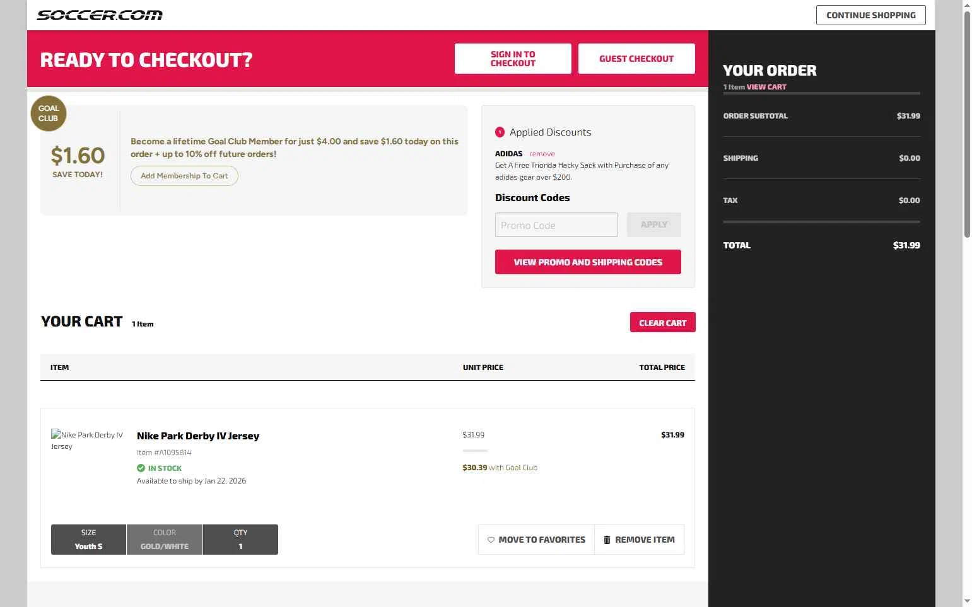Click the Order Subtotal $31.99 value
Image resolution: width=972 pixels, height=607 pixels.
(908, 116)
